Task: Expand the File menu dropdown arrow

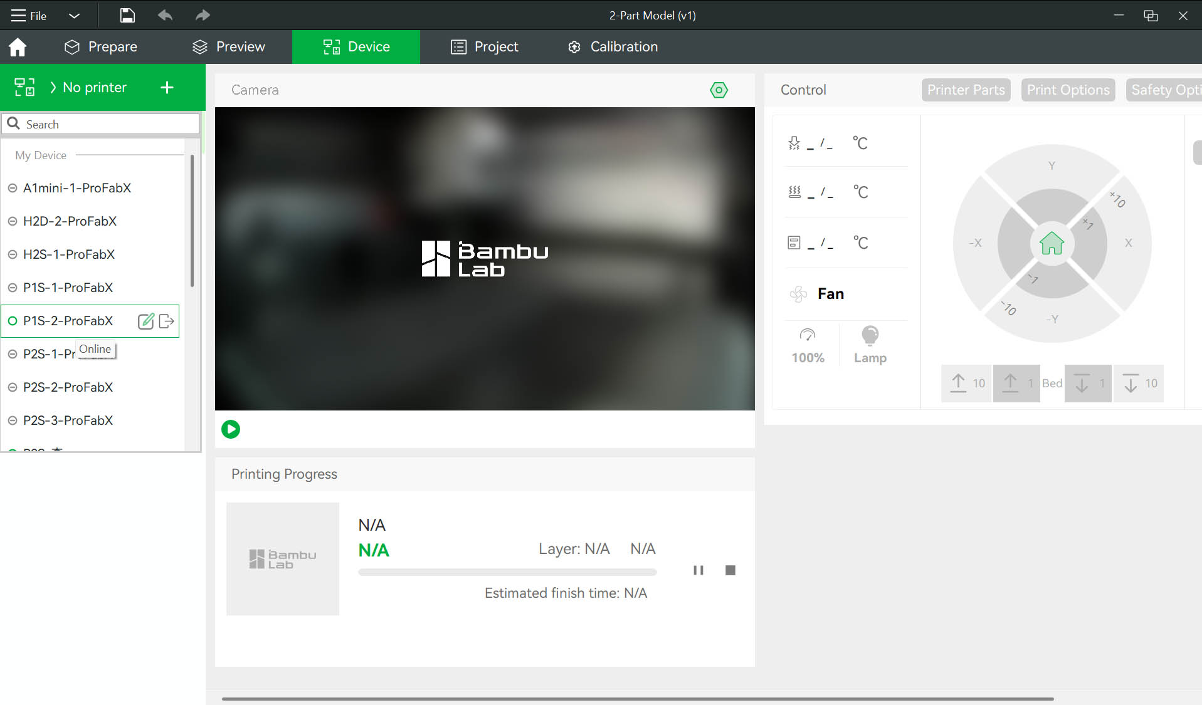Action: [x=74, y=15]
